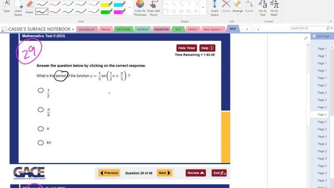This screenshot has height=188, width=334.
Task: Select answer choice 1/2
Action: [x=41, y=90]
